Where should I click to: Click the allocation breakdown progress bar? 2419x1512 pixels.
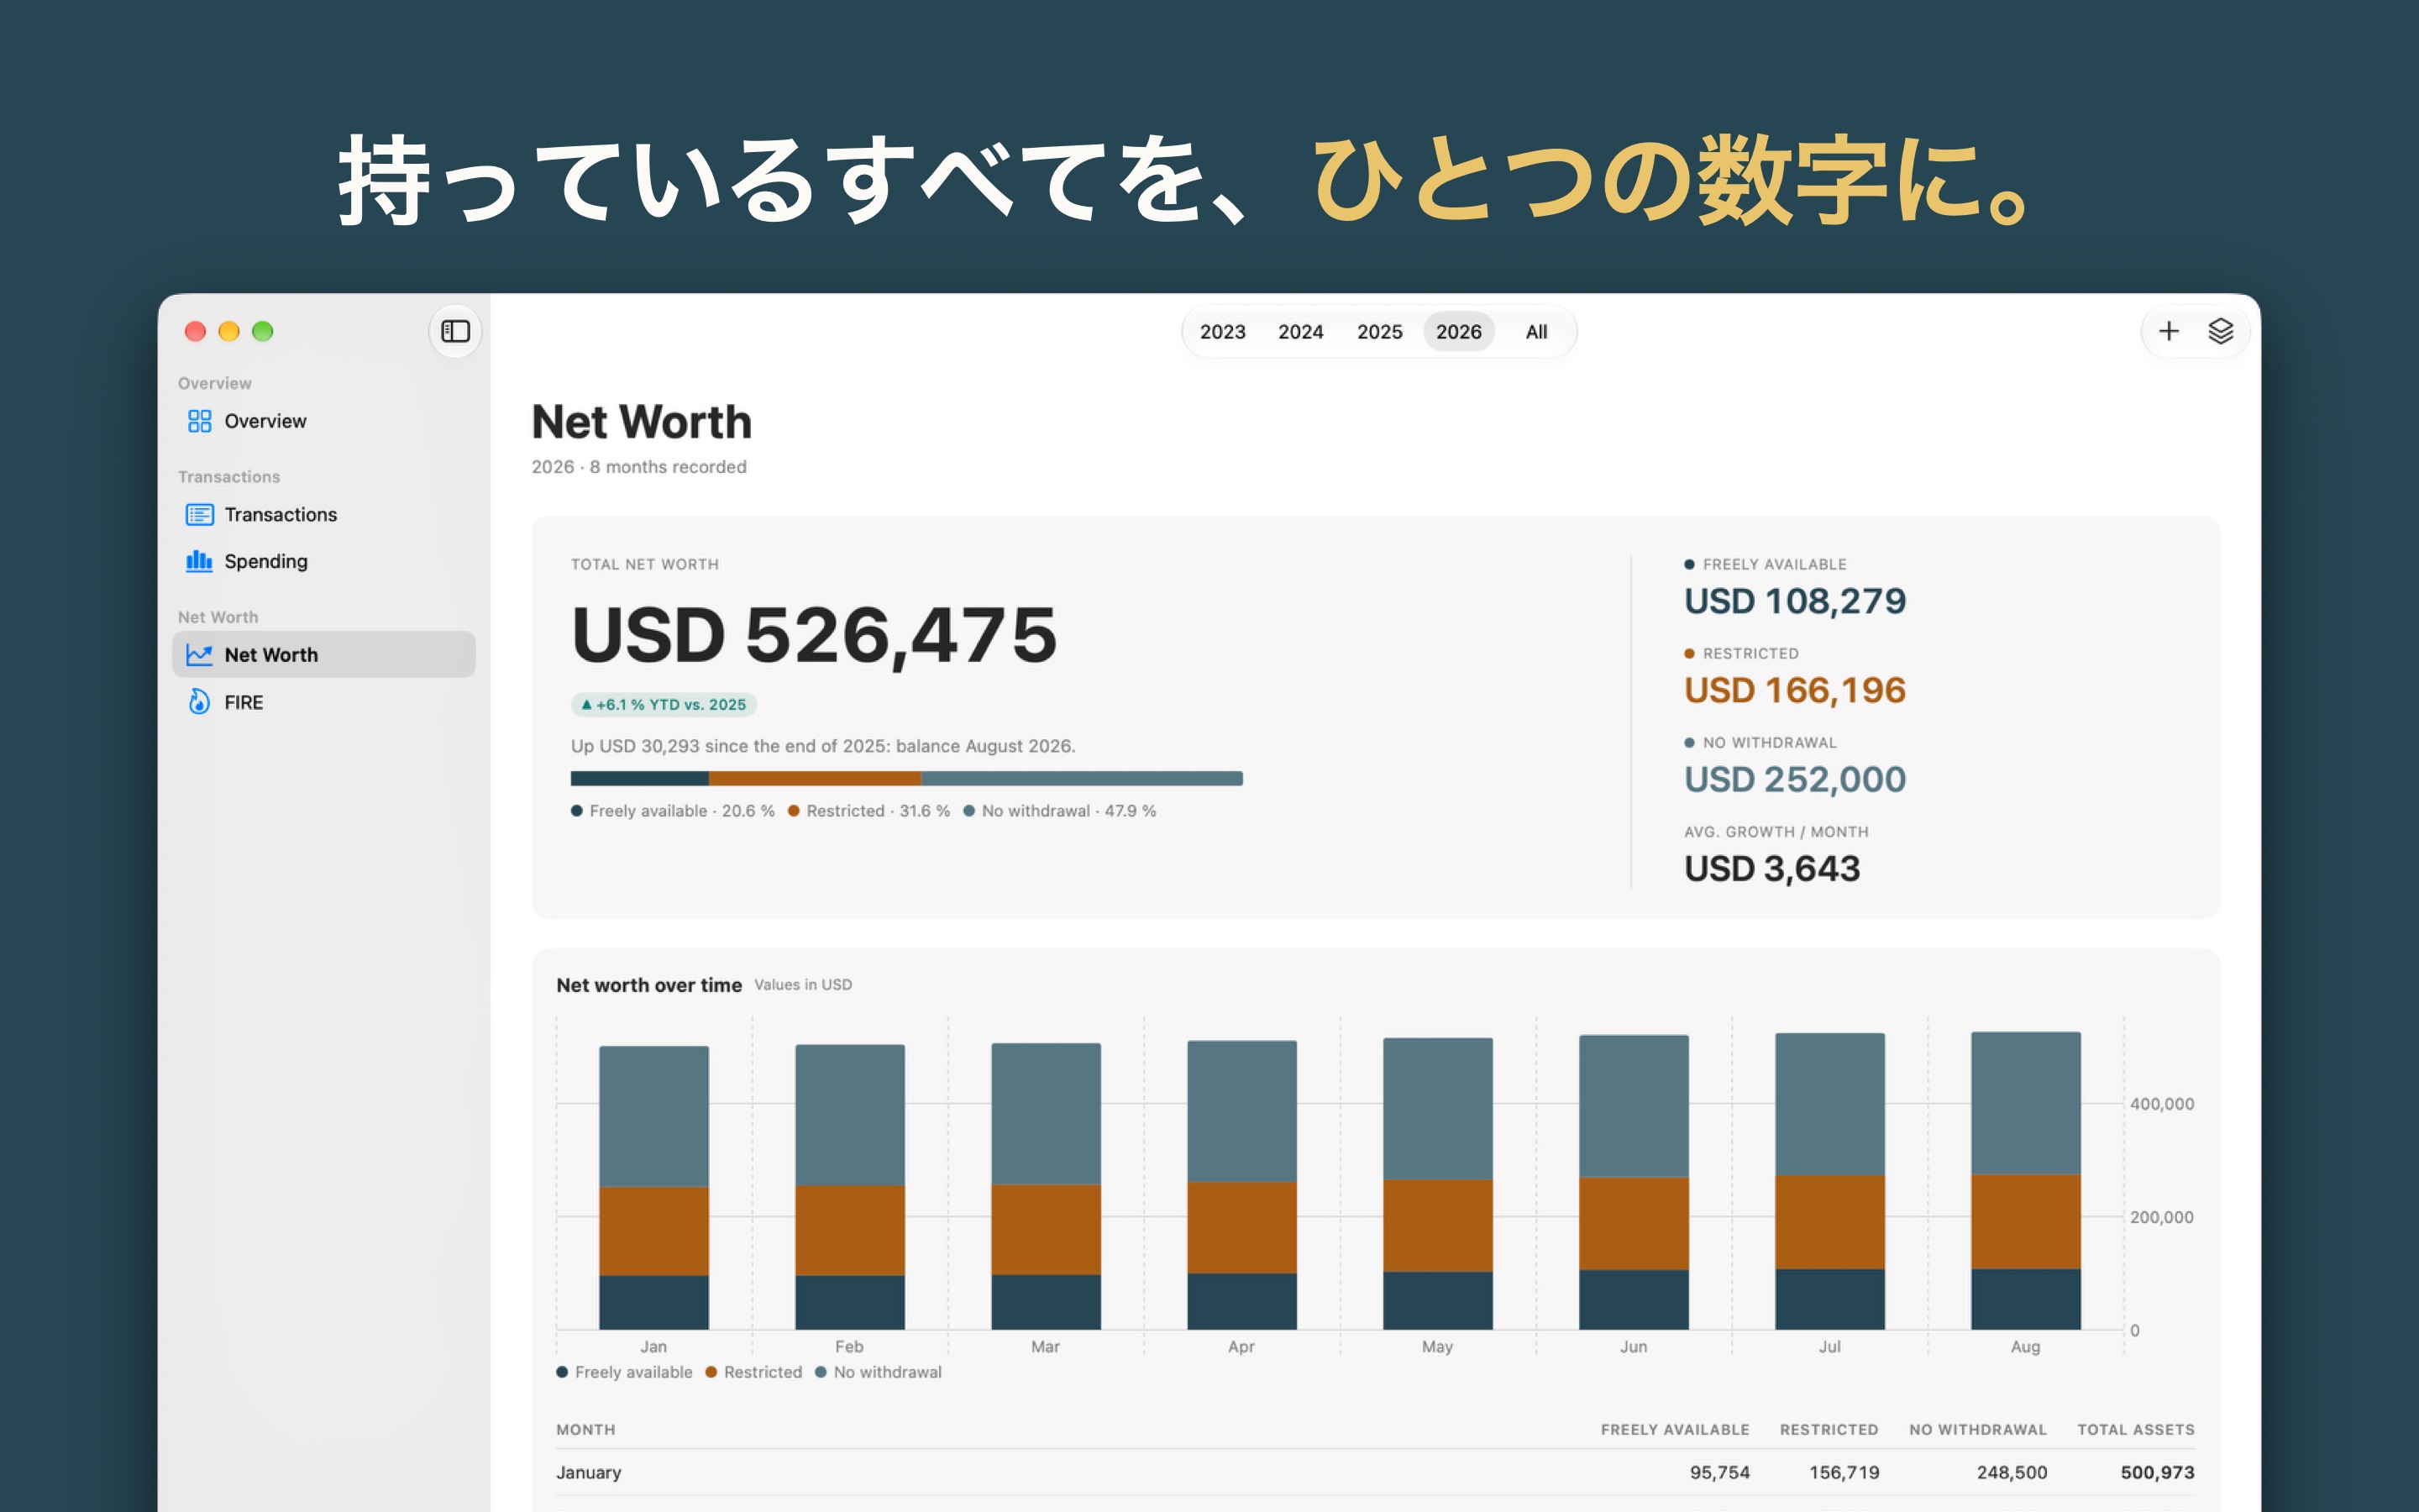pyautogui.click(x=906, y=778)
